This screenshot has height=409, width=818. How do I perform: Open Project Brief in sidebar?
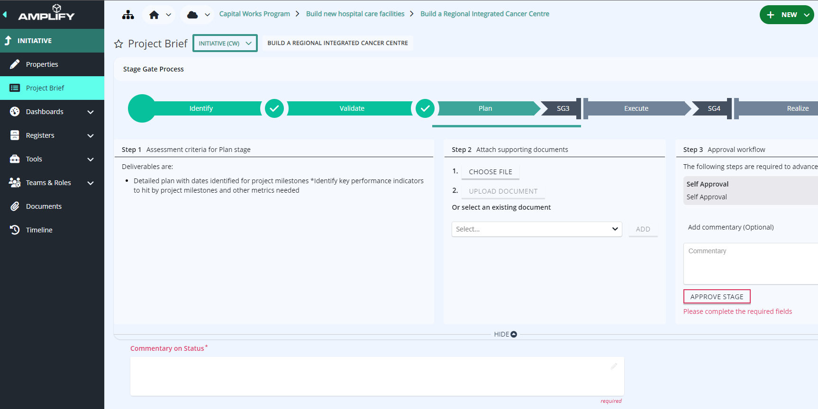(x=52, y=88)
